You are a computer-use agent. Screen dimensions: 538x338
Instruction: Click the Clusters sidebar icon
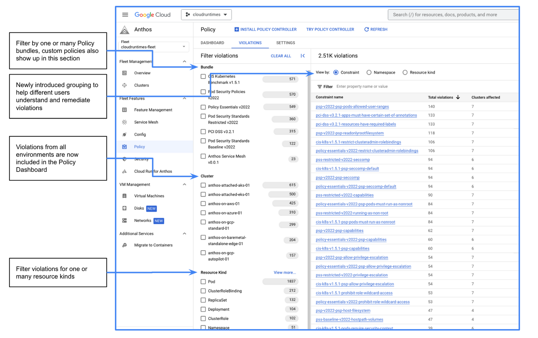125,85
